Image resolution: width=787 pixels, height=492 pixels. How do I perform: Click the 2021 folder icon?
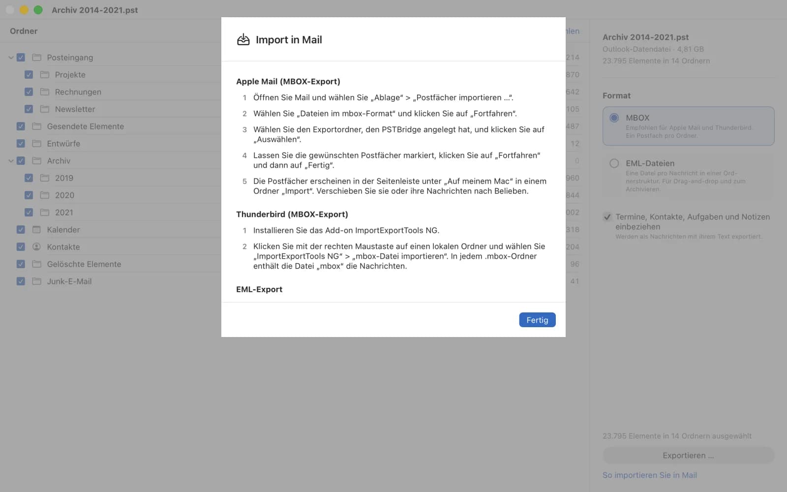coord(45,213)
